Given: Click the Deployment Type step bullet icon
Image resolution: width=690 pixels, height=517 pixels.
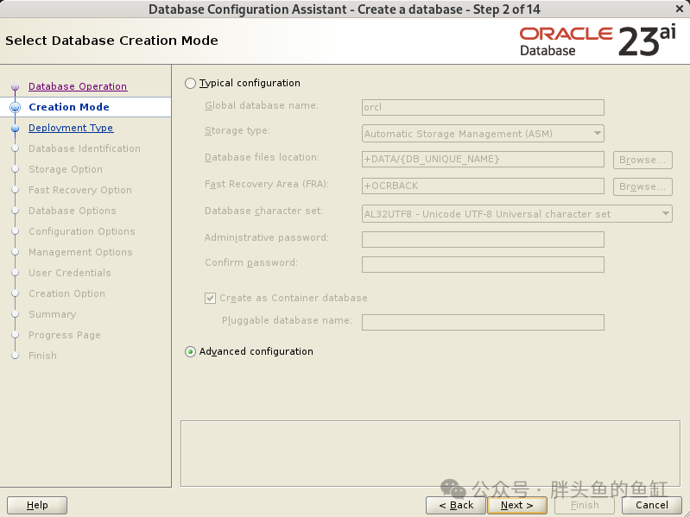Looking at the screenshot, I should click(15, 129).
